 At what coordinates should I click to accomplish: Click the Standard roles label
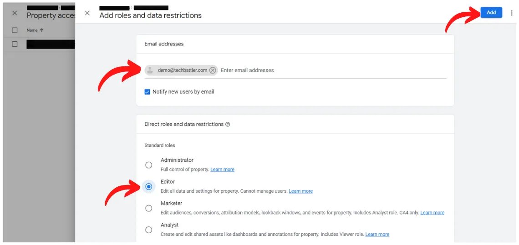pyautogui.click(x=159, y=145)
